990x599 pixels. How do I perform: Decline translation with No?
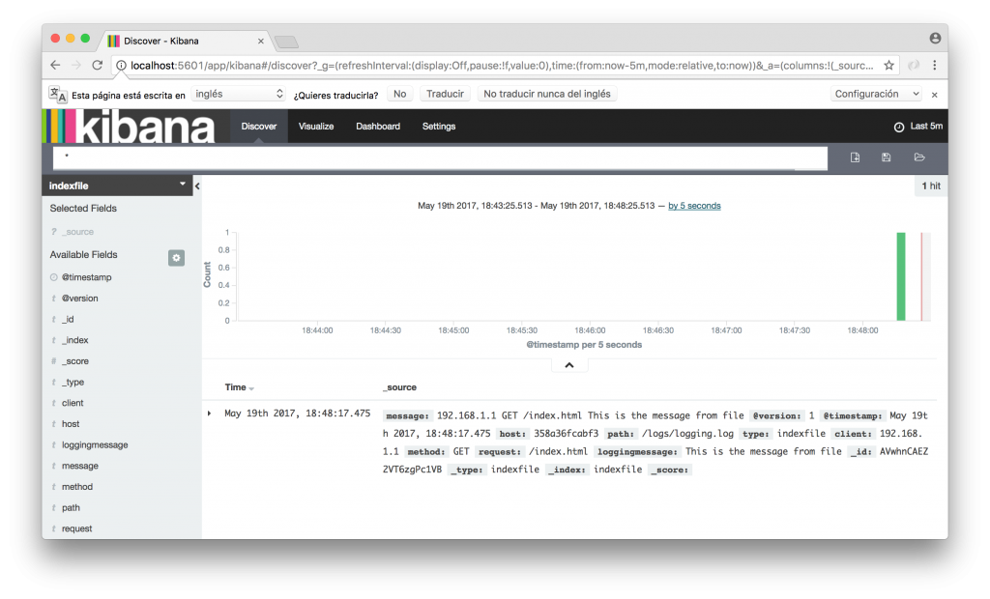[x=399, y=94]
